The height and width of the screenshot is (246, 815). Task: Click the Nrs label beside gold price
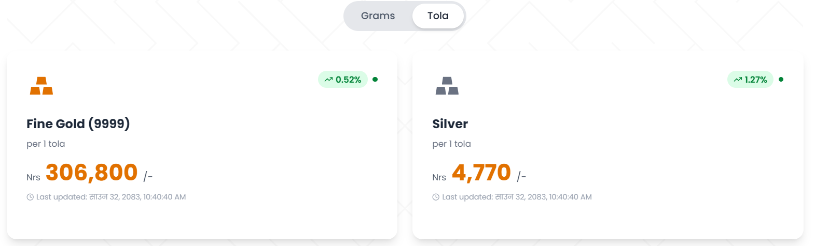pos(33,177)
